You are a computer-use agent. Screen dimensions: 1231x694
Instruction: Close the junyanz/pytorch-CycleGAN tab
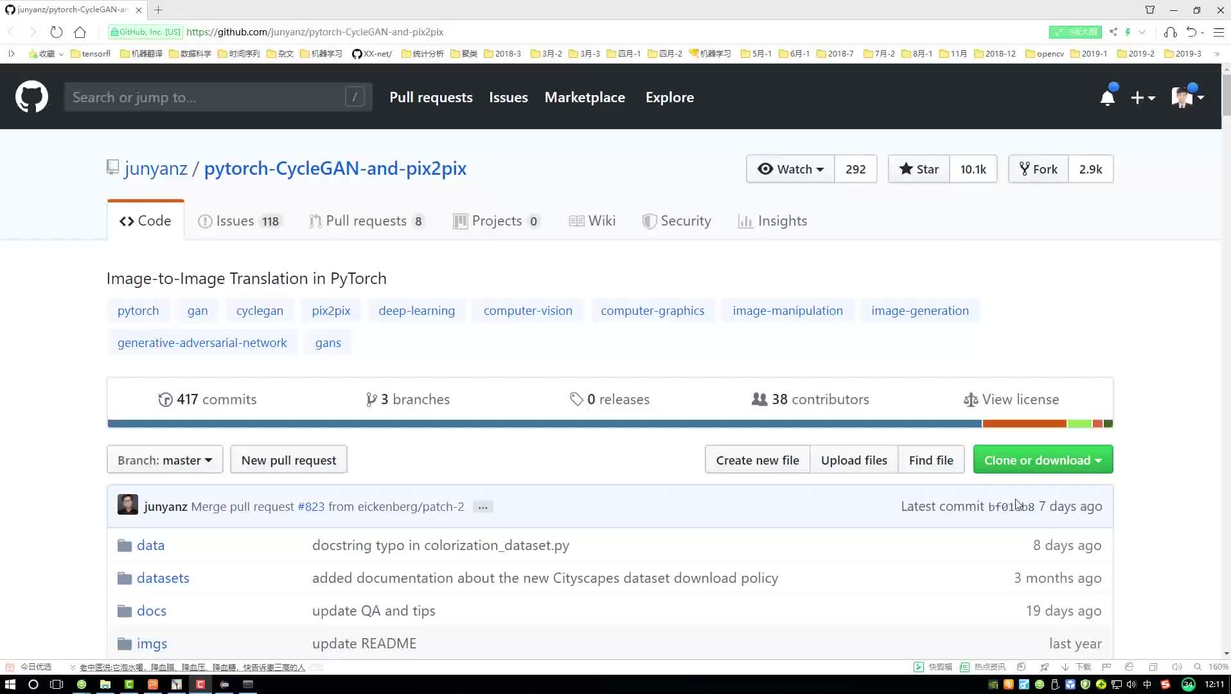pos(139,10)
